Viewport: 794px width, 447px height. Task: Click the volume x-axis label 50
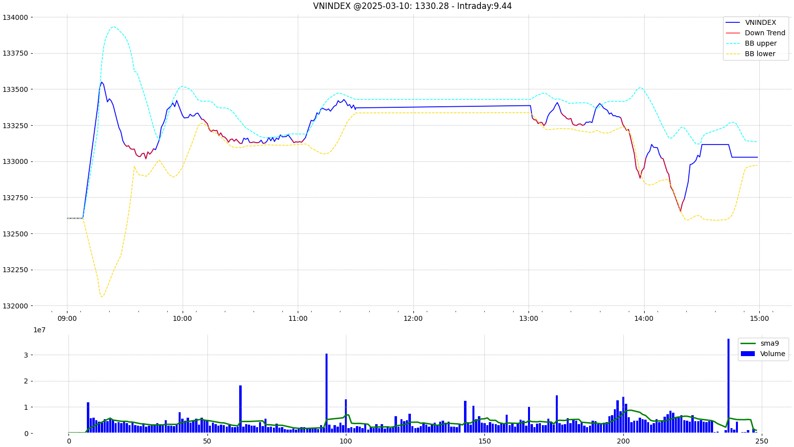(x=207, y=442)
